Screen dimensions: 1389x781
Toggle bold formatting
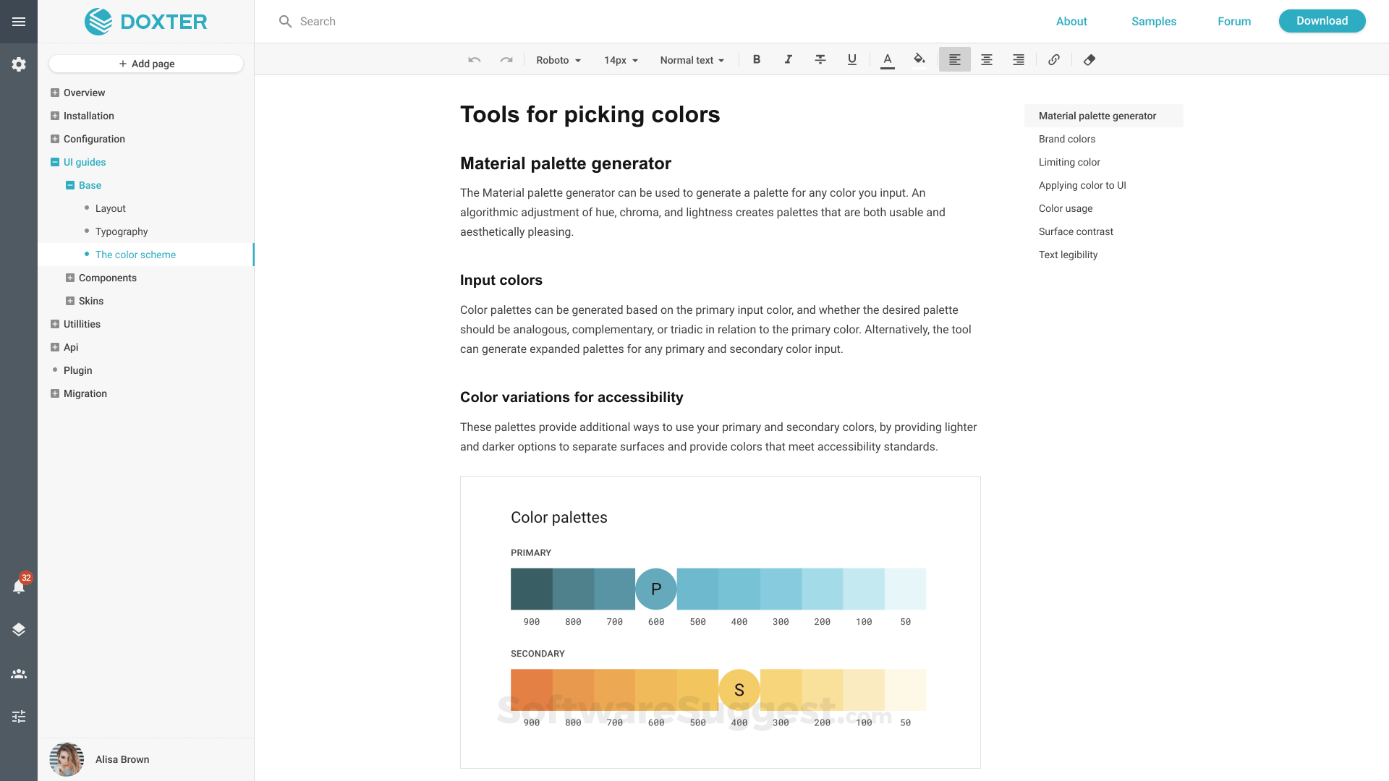point(757,60)
